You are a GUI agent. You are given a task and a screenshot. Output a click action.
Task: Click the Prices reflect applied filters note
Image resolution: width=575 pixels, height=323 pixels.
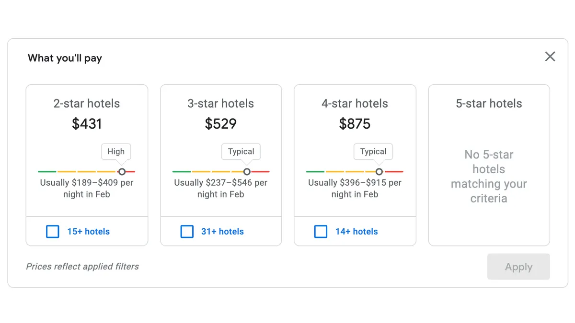(x=82, y=267)
